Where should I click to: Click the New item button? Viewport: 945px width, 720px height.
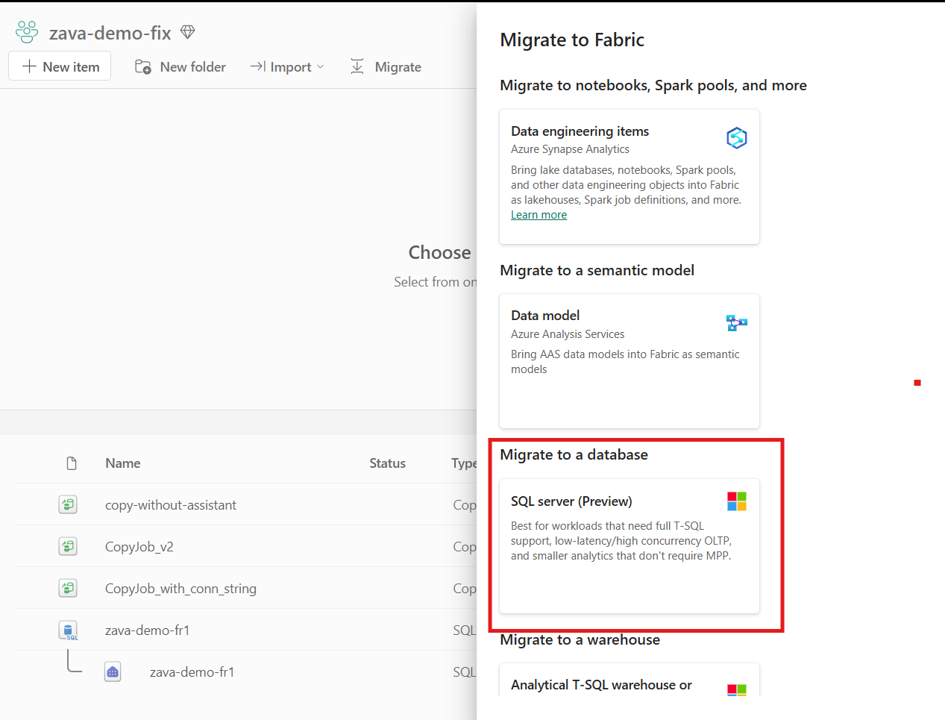click(59, 66)
